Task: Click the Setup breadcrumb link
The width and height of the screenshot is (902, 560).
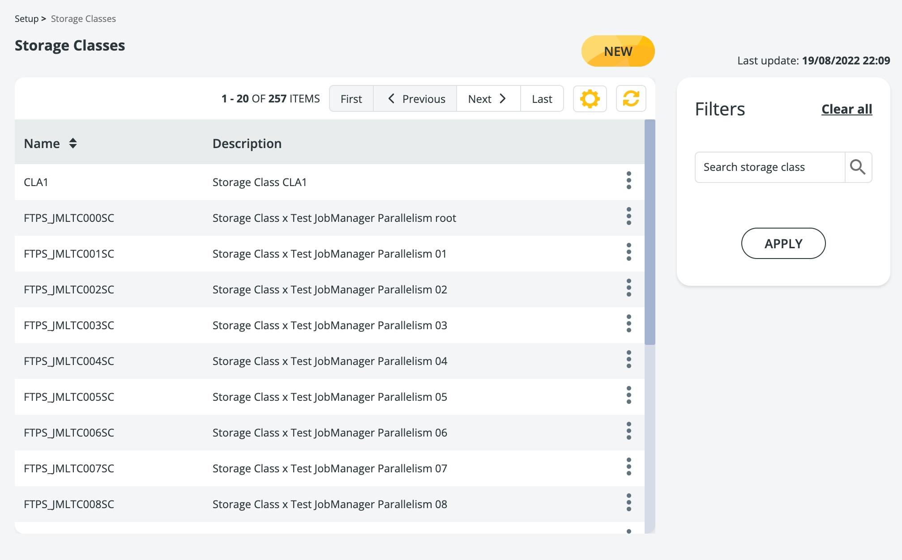Action: click(x=26, y=19)
